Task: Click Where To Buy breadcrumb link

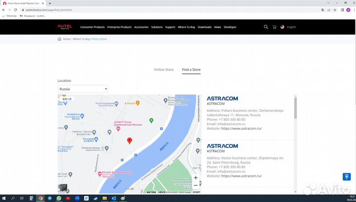Action: coord(81,39)
